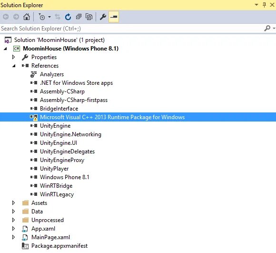Click the Analyzers icon
This screenshot has width=276, height=253.
pyautogui.click(x=33, y=74)
